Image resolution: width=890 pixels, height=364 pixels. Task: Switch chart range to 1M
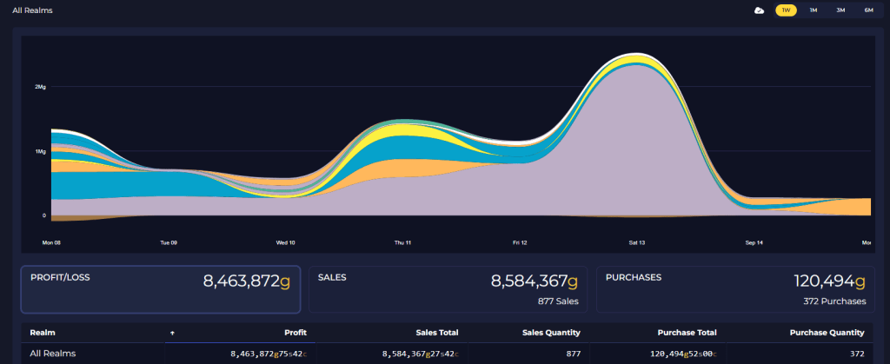pos(813,10)
